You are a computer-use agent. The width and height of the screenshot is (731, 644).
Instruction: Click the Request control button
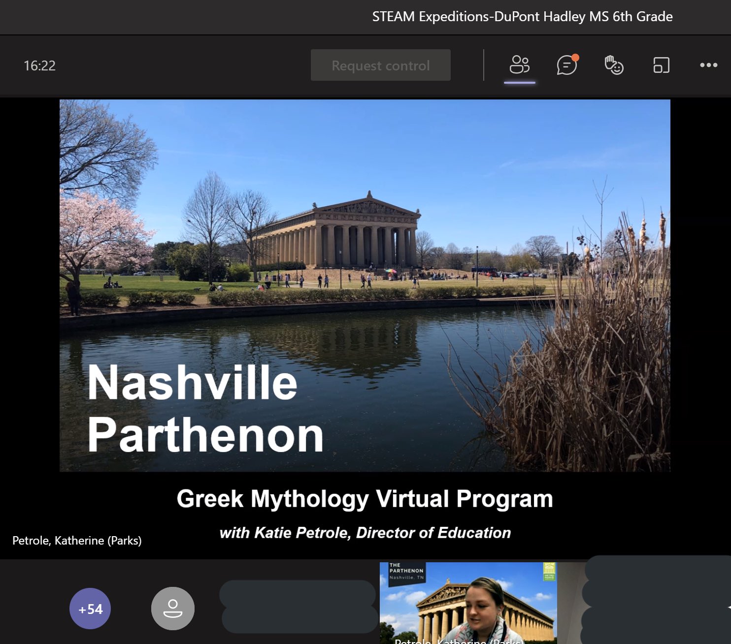(x=381, y=65)
